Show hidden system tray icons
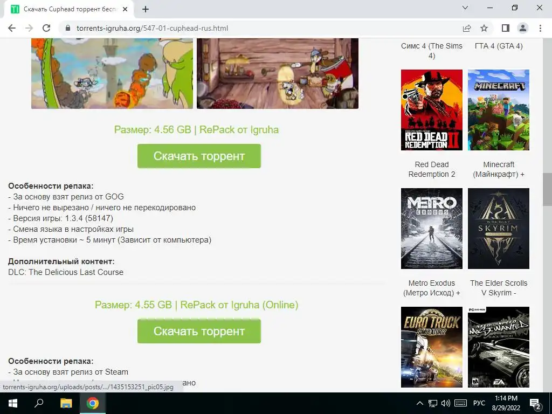The width and height of the screenshot is (552, 414). click(420, 403)
